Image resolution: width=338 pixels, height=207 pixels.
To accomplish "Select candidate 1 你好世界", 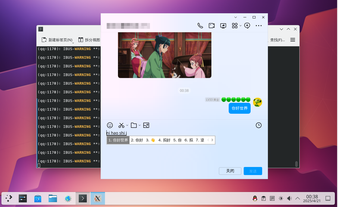I will pos(118,140).
